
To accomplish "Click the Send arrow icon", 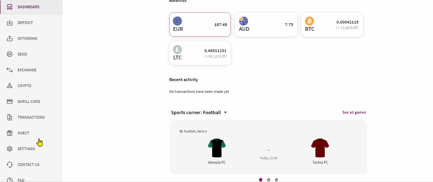I will click(x=10, y=54).
